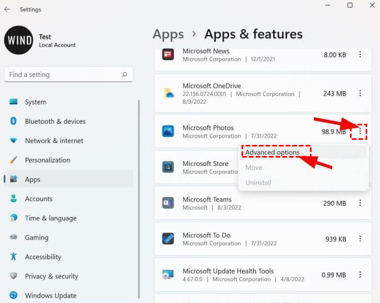Go to Windows Update section

point(51,296)
